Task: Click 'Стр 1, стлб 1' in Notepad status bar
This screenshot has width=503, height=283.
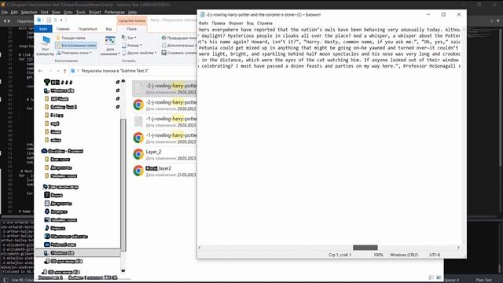Action: (x=340, y=255)
